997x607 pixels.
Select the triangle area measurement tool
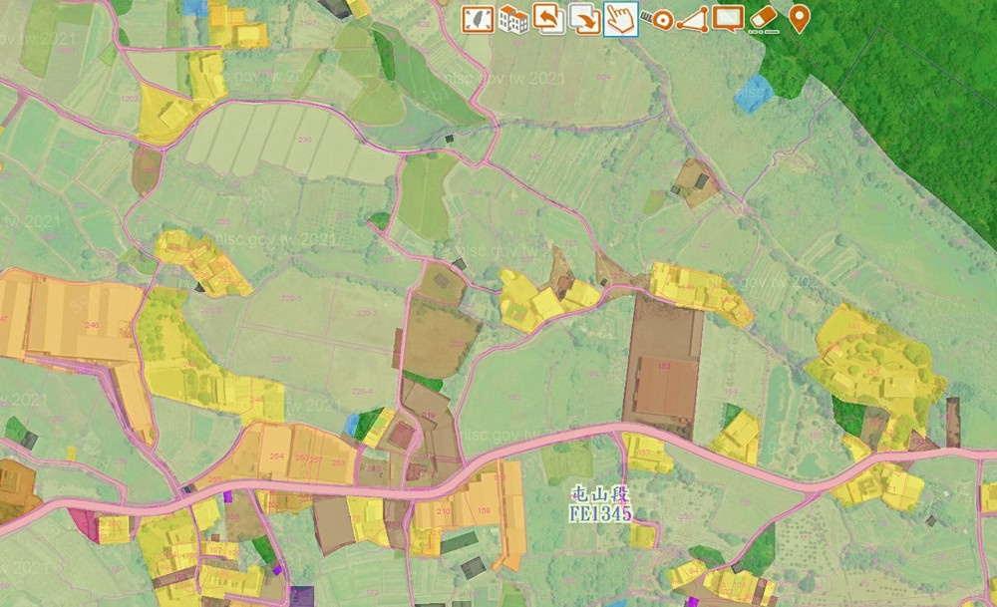coord(692,18)
